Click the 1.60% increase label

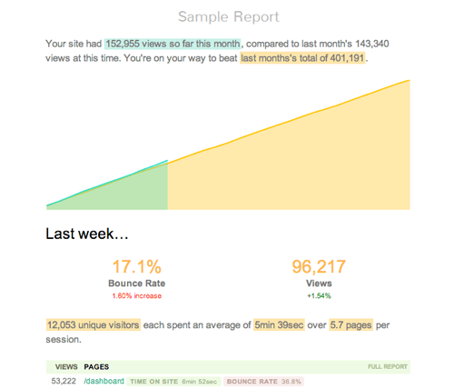137,295
